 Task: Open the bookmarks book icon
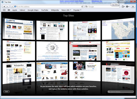(x=4, y=10)
